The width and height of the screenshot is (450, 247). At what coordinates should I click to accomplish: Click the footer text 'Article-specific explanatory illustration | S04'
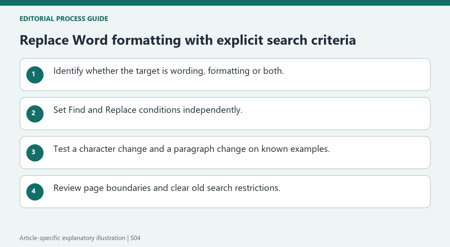coord(80,238)
